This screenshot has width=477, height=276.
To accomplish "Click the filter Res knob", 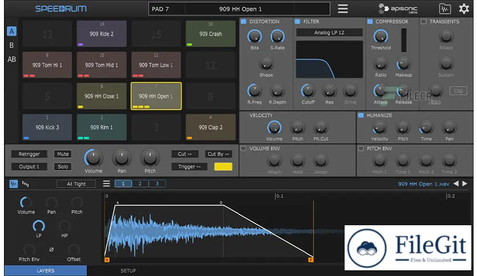I will pyautogui.click(x=329, y=91).
